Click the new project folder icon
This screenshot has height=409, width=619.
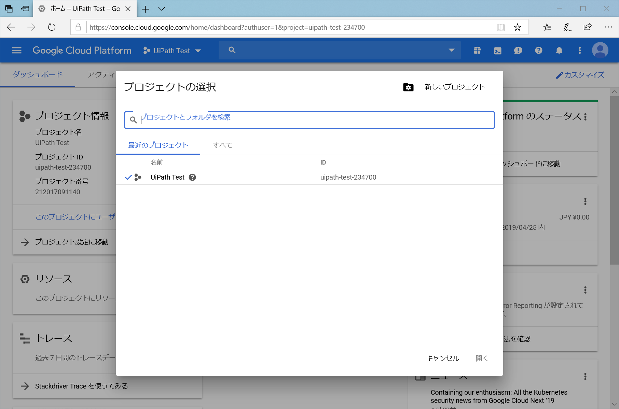point(408,87)
